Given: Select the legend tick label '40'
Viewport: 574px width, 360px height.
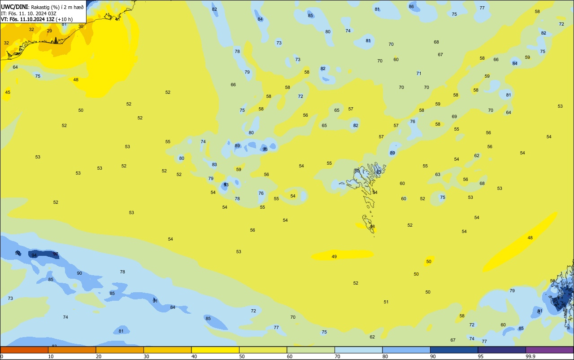Looking at the screenshot, I should 194,356.
